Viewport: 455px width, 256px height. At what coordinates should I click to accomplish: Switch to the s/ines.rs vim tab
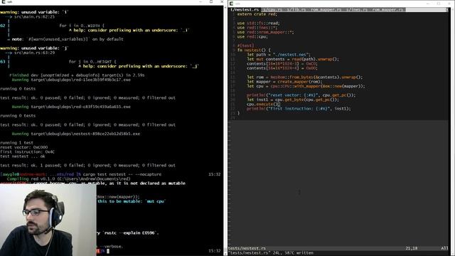coord(357,9)
